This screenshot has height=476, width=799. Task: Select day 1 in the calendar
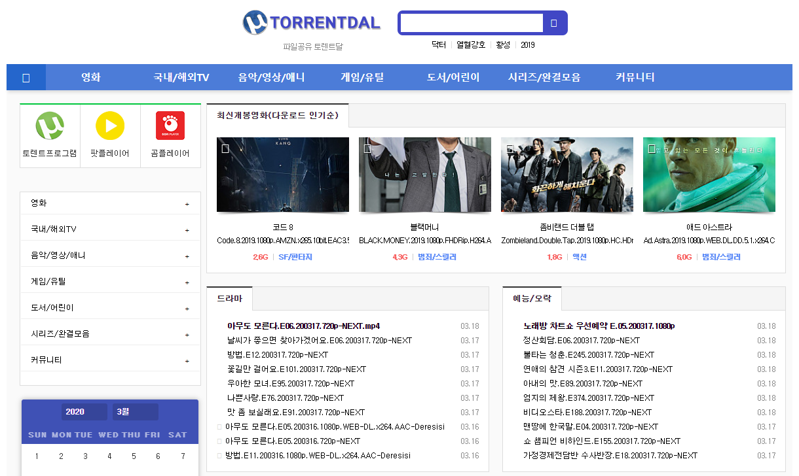37,456
